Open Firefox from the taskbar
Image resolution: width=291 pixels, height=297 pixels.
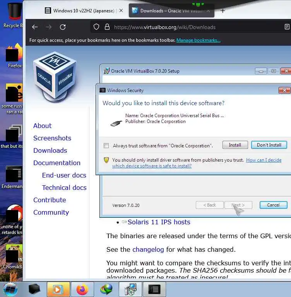(x=82, y=289)
